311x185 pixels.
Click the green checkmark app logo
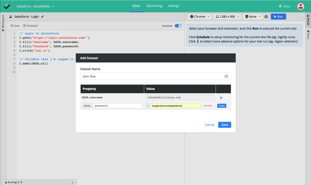7,6
